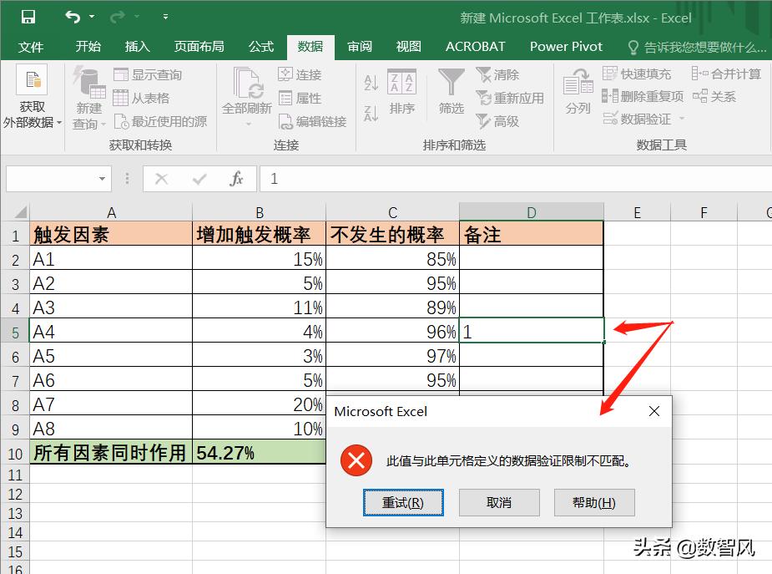The image size is (772, 574).
Task: Switch to the 公式 ribbon tab
Action: pos(260,47)
